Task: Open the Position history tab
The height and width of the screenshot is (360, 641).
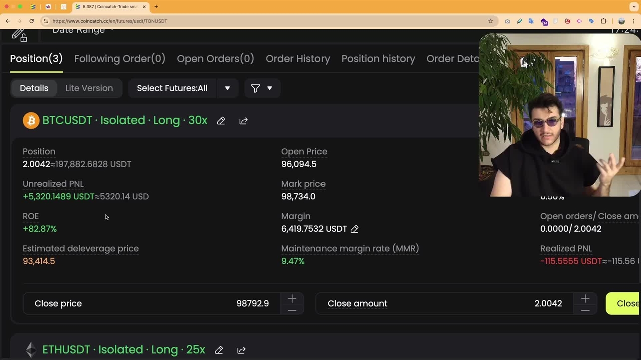Action: [378, 59]
